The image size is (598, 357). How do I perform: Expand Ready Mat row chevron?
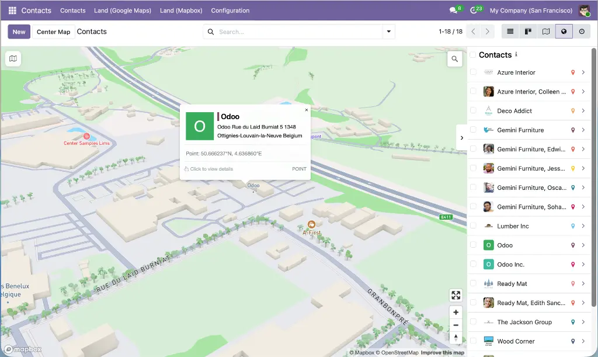583,284
